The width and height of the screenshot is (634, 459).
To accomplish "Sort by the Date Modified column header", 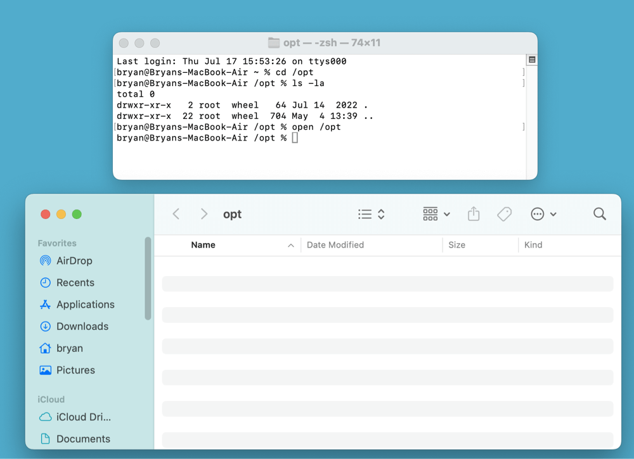I will coord(336,245).
